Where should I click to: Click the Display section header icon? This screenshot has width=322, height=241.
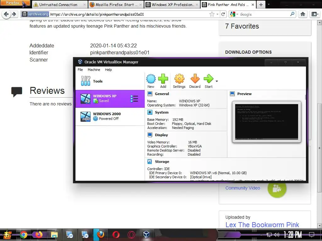point(150,135)
